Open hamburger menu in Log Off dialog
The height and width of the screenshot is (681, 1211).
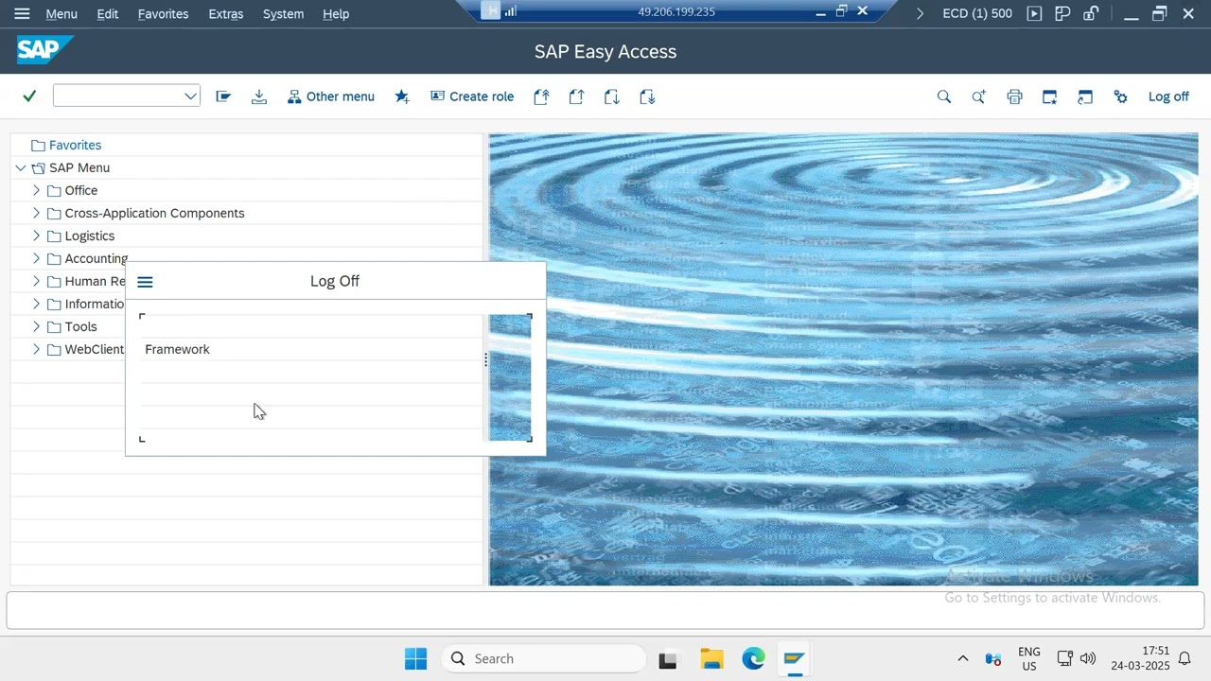[145, 282]
